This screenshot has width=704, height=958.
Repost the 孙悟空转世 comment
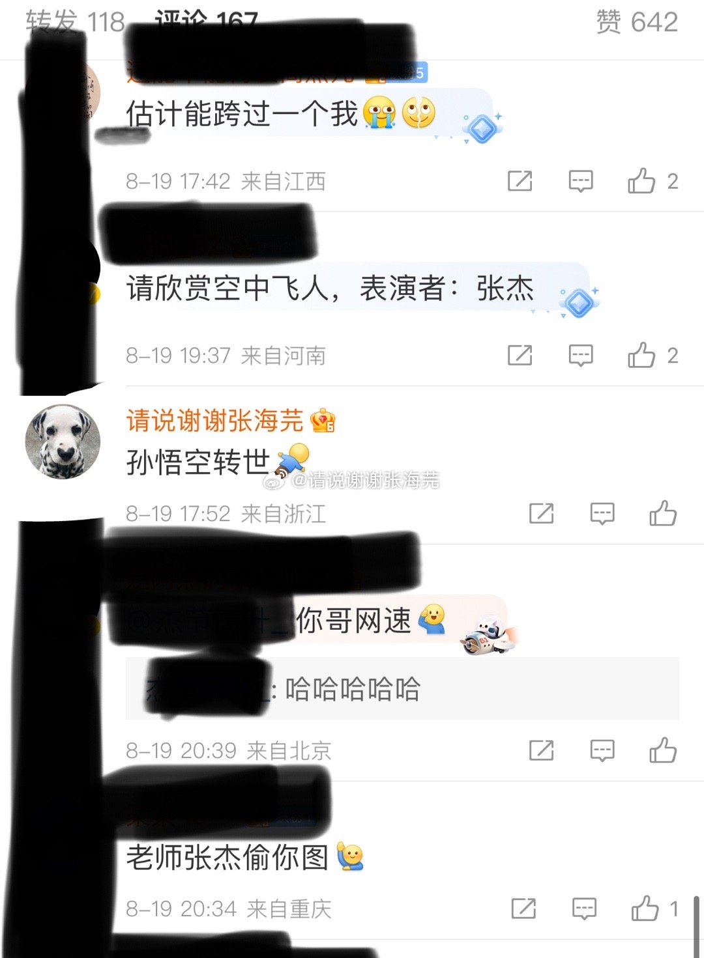coord(542,514)
